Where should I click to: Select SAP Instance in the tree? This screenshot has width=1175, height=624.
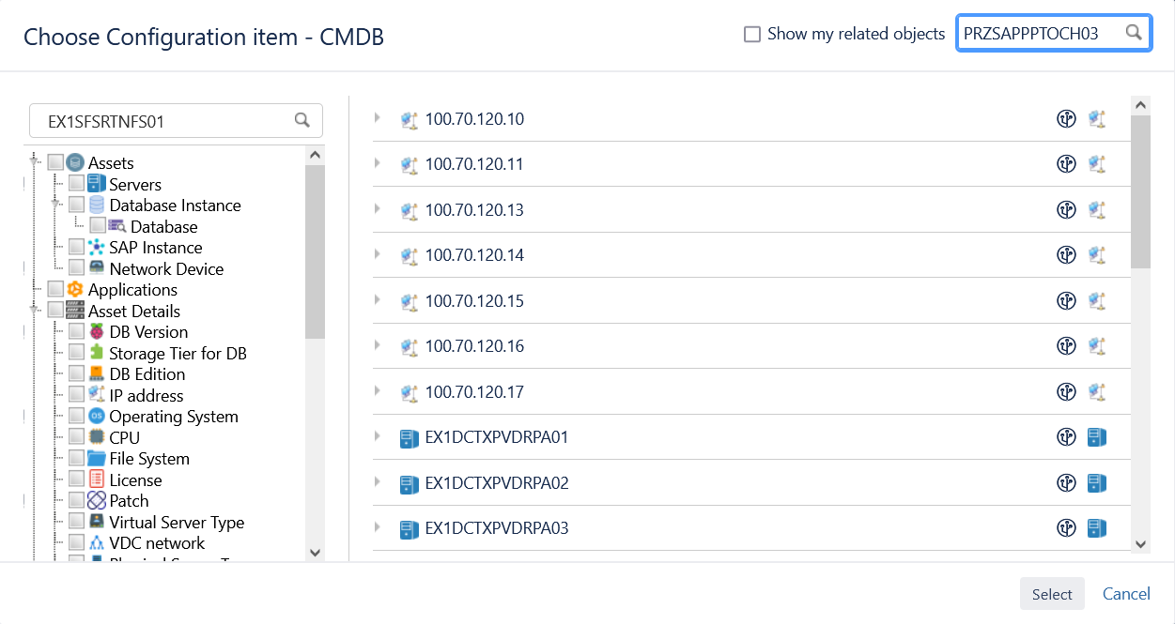155,248
